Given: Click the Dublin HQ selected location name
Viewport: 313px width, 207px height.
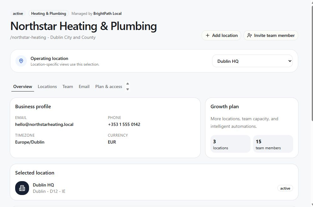Looking at the screenshot, I should (x=43, y=185).
